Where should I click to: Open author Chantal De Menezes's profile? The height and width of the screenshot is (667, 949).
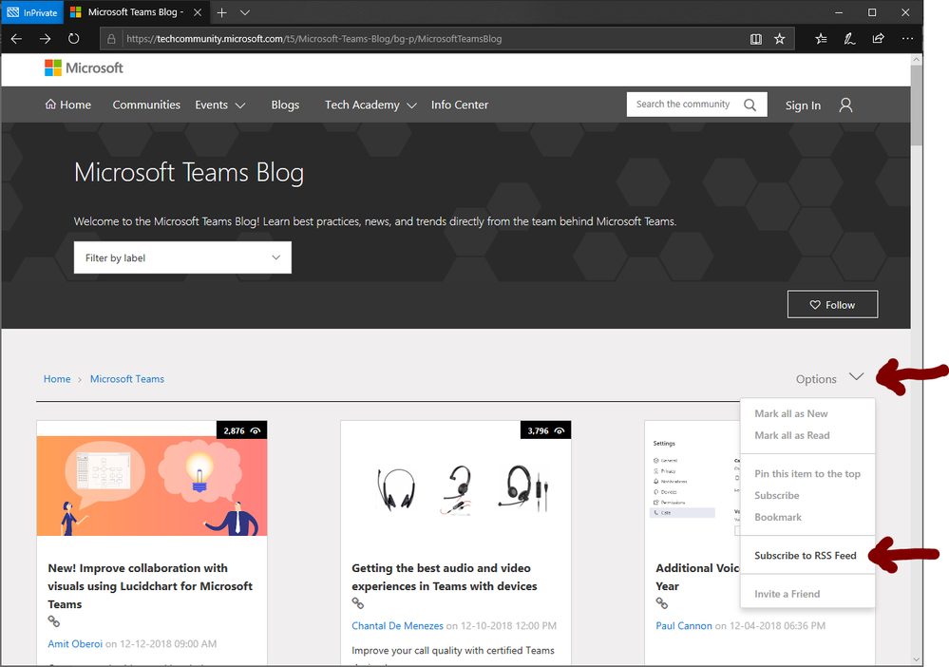click(x=398, y=626)
